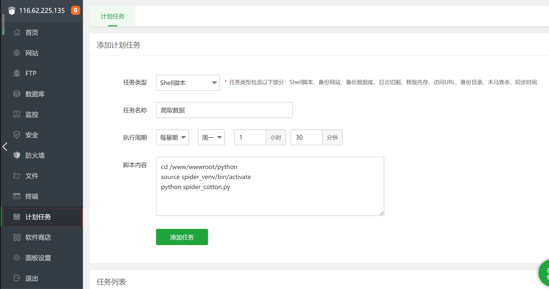Click the logout icon beside 退出
This screenshot has height=289, width=549.
[x=17, y=278]
